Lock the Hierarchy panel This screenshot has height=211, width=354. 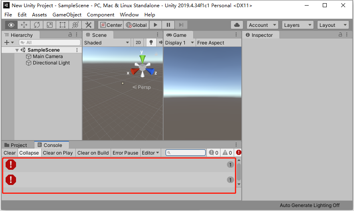coord(70,34)
